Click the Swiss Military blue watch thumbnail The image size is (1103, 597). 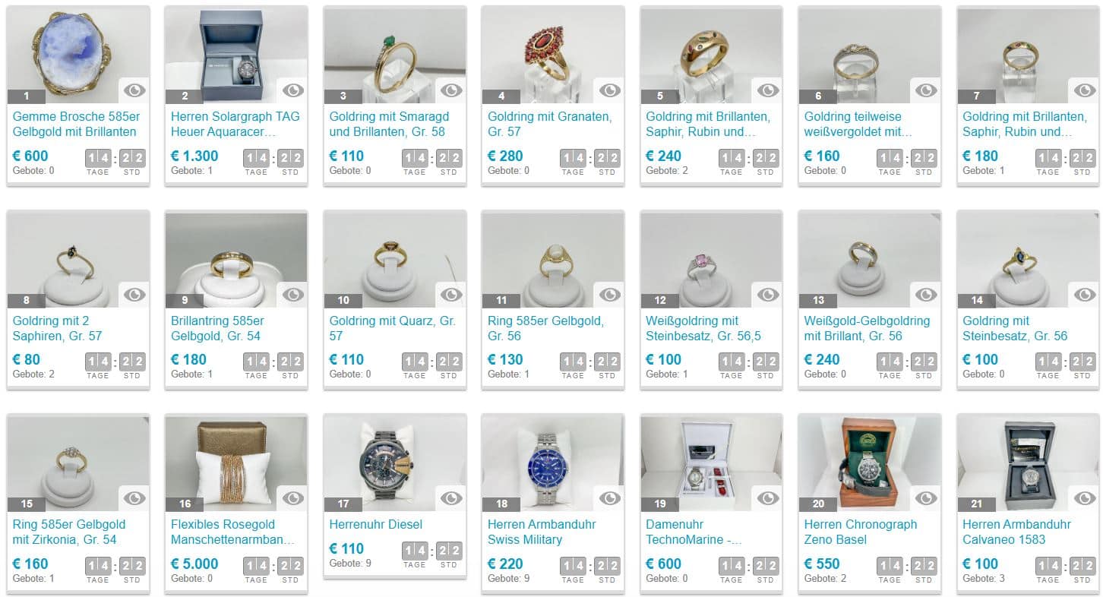coord(552,463)
